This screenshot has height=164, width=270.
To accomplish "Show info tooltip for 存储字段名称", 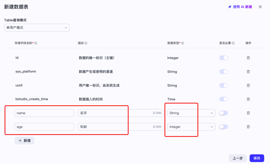I will tap(36, 43).
